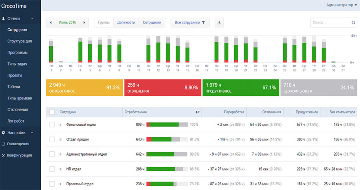Click the download export icon
Image resolution: width=360 pixels, height=190 pixels.
[219, 23]
